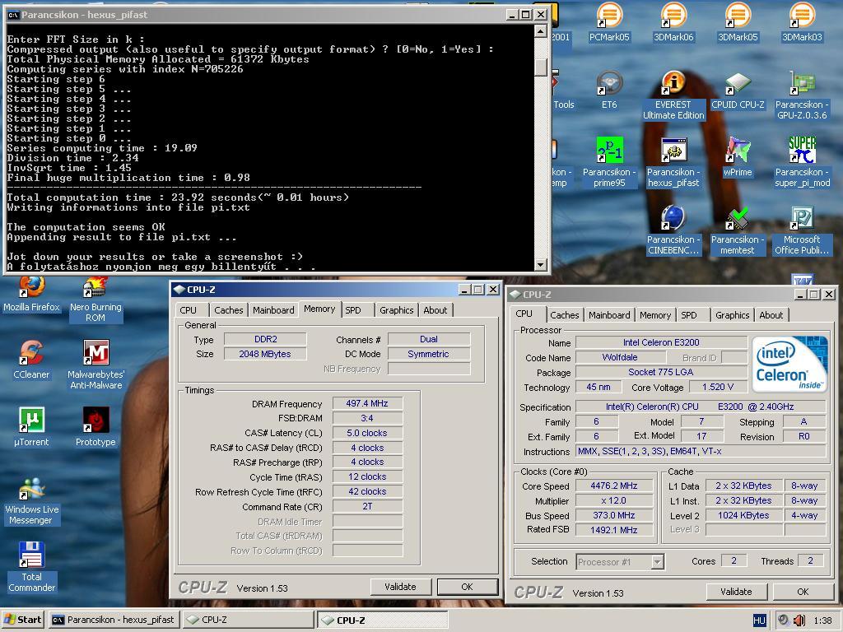843x632 pixels.
Task: Launch the µTorrent desktop icon
Action: coord(32,427)
